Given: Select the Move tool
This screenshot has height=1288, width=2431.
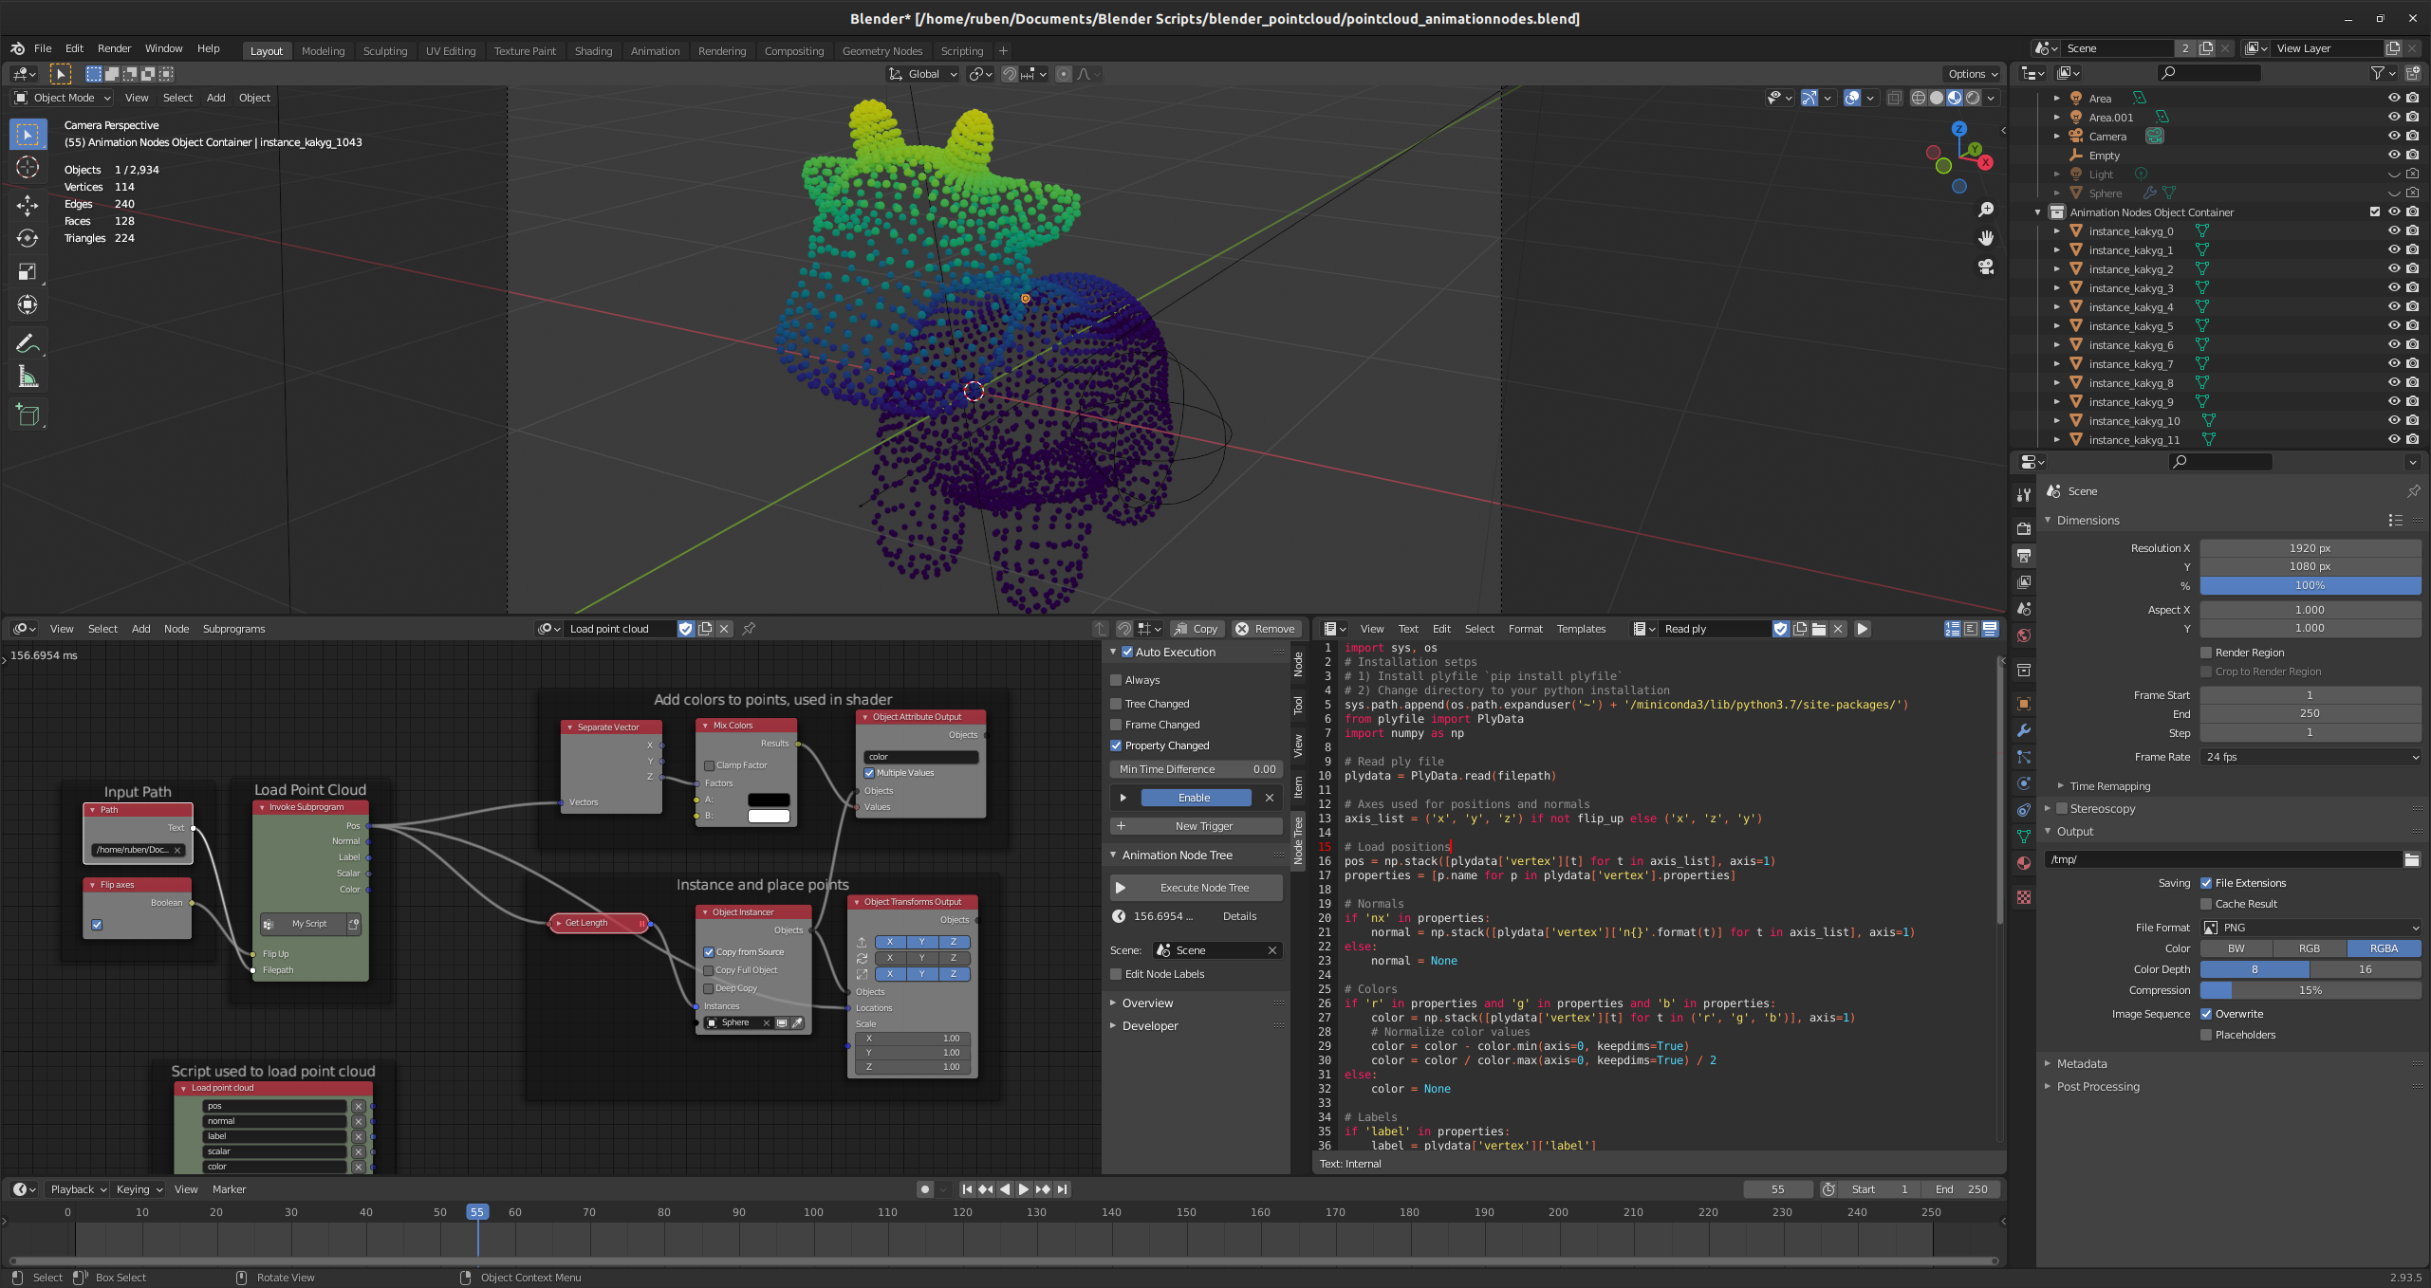Looking at the screenshot, I should coord(28,205).
